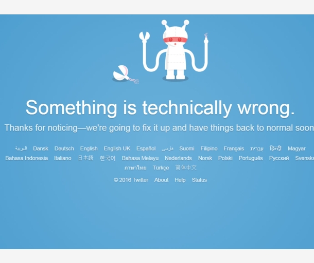The width and height of the screenshot is (314, 263).
Task: Choose Русский language link
Action: tap(279, 158)
